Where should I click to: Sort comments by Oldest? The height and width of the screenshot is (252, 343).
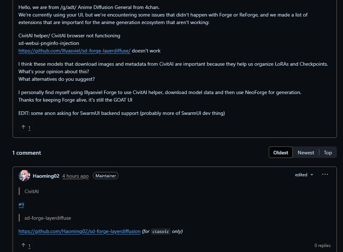(x=281, y=152)
